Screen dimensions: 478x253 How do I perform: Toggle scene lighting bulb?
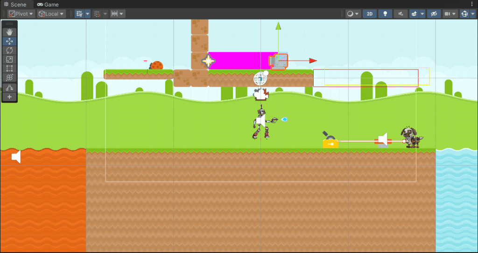pyautogui.click(x=385, y=14)
